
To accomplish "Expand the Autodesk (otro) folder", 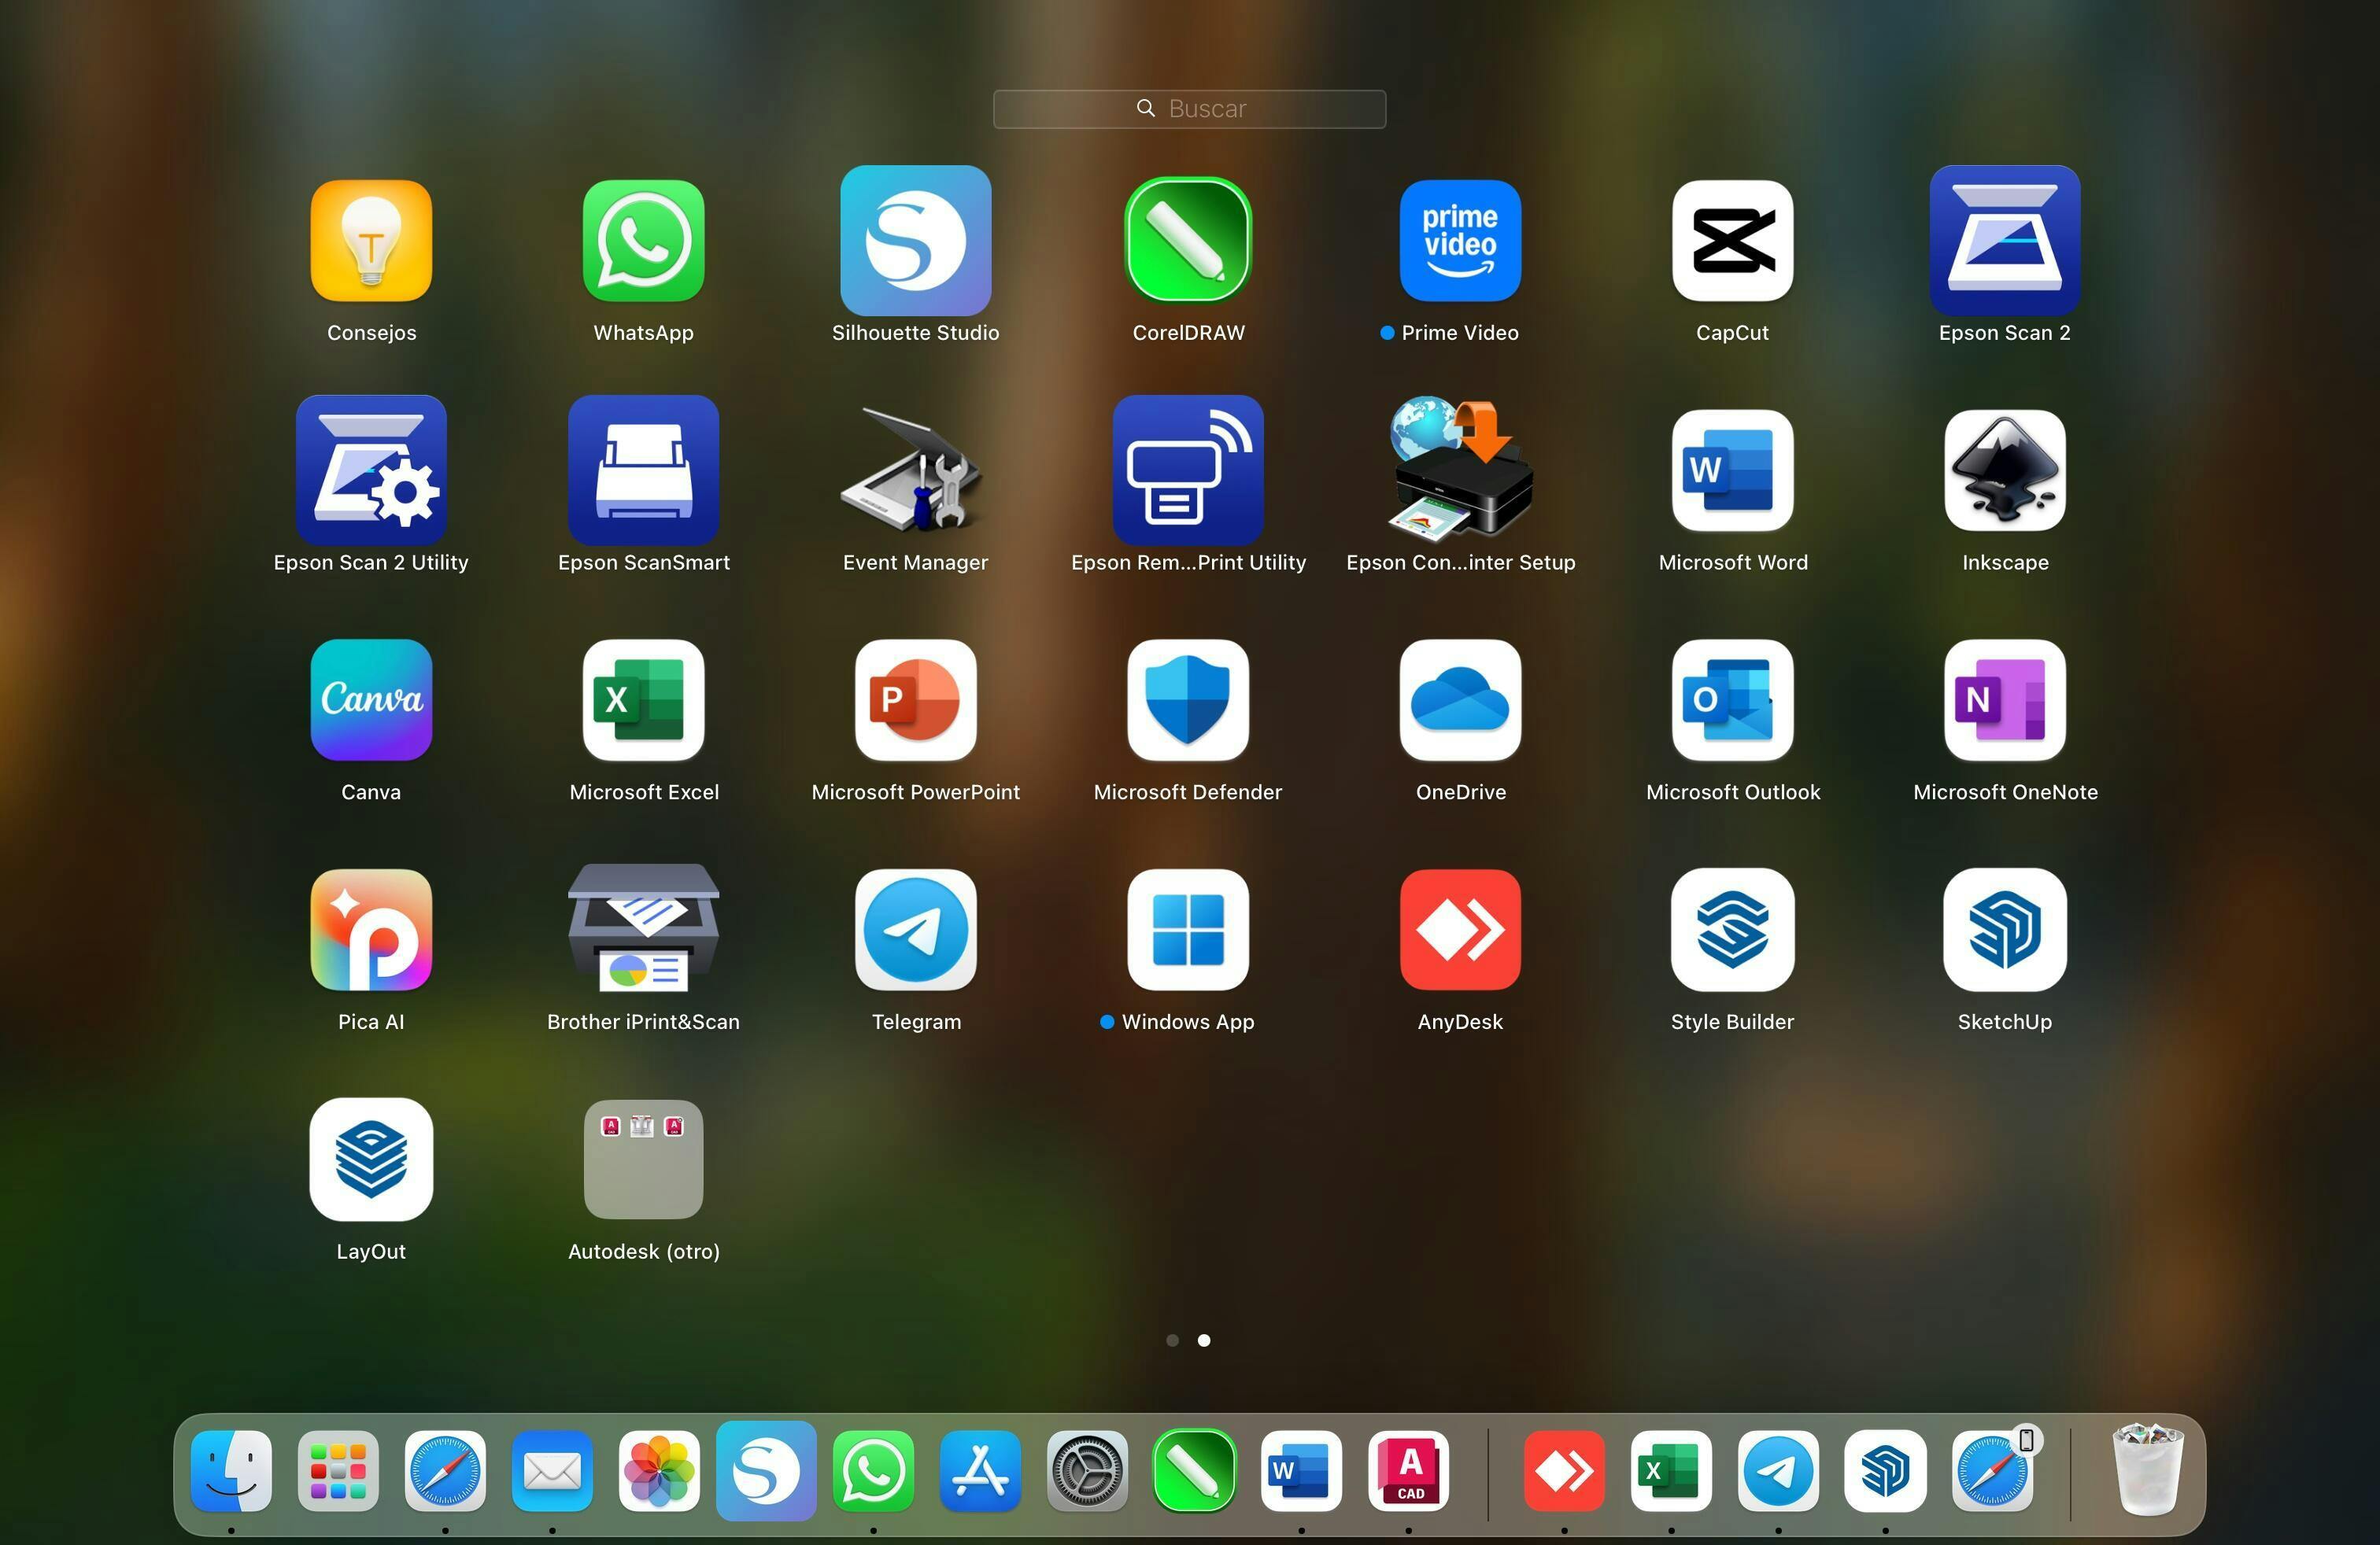I will pos(643,1160).
